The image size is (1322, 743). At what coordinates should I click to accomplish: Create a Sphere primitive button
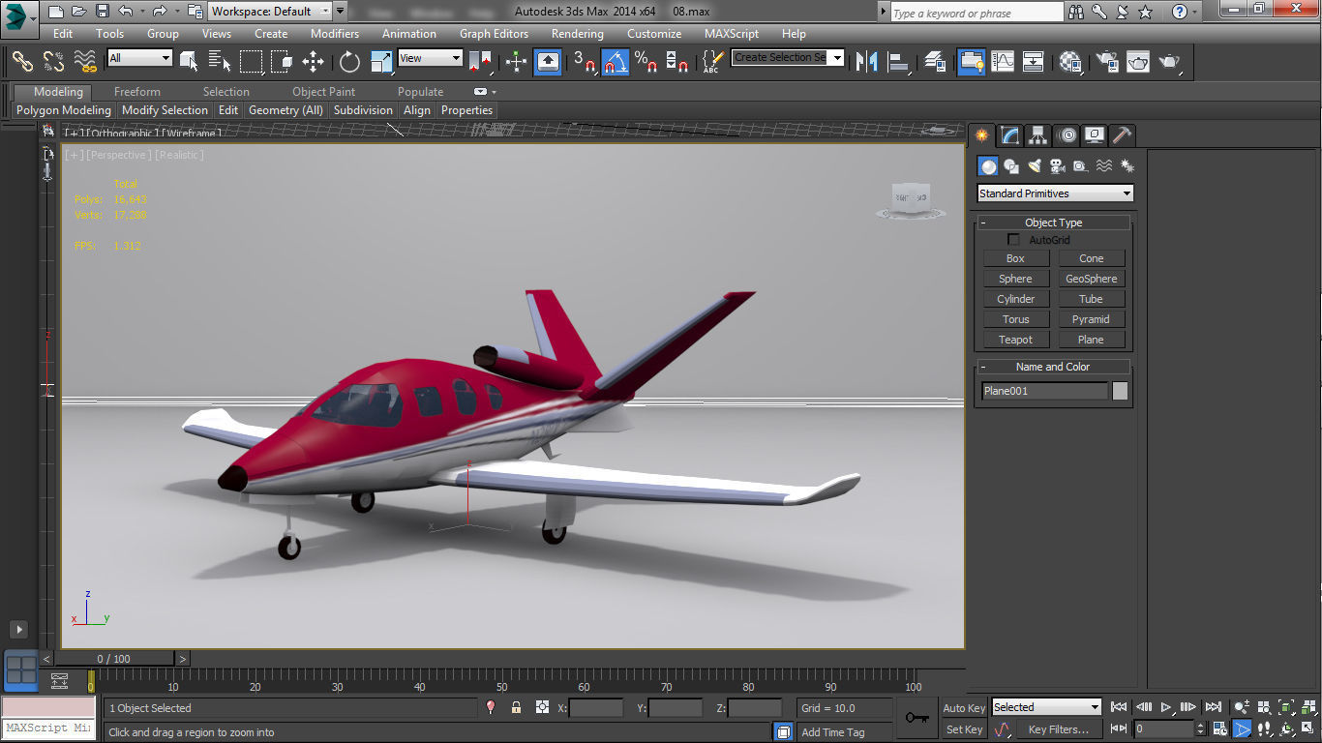point(1015,279)
